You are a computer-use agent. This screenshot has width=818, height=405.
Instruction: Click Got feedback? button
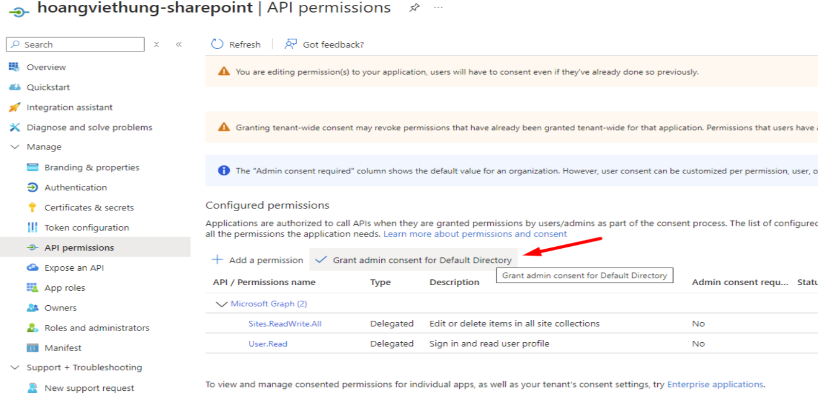(x=324, y=44)
